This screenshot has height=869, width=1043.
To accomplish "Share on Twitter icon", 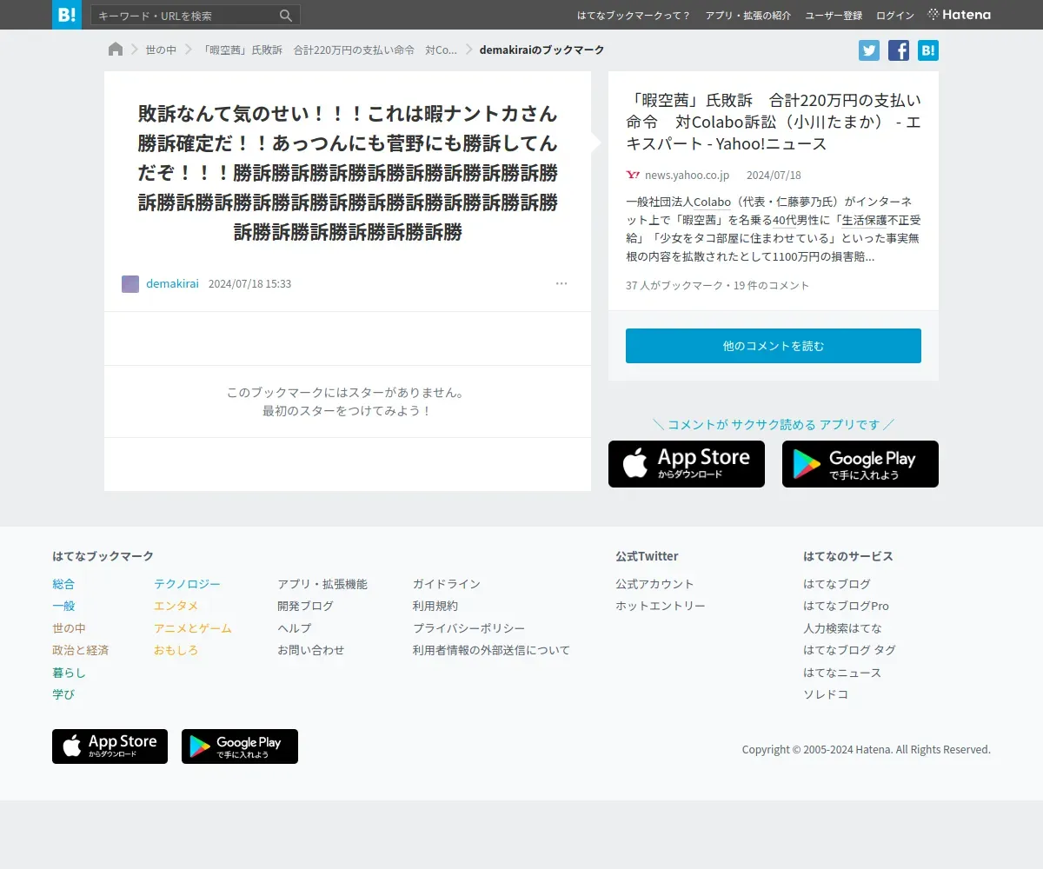I will [x=869, y=50].
